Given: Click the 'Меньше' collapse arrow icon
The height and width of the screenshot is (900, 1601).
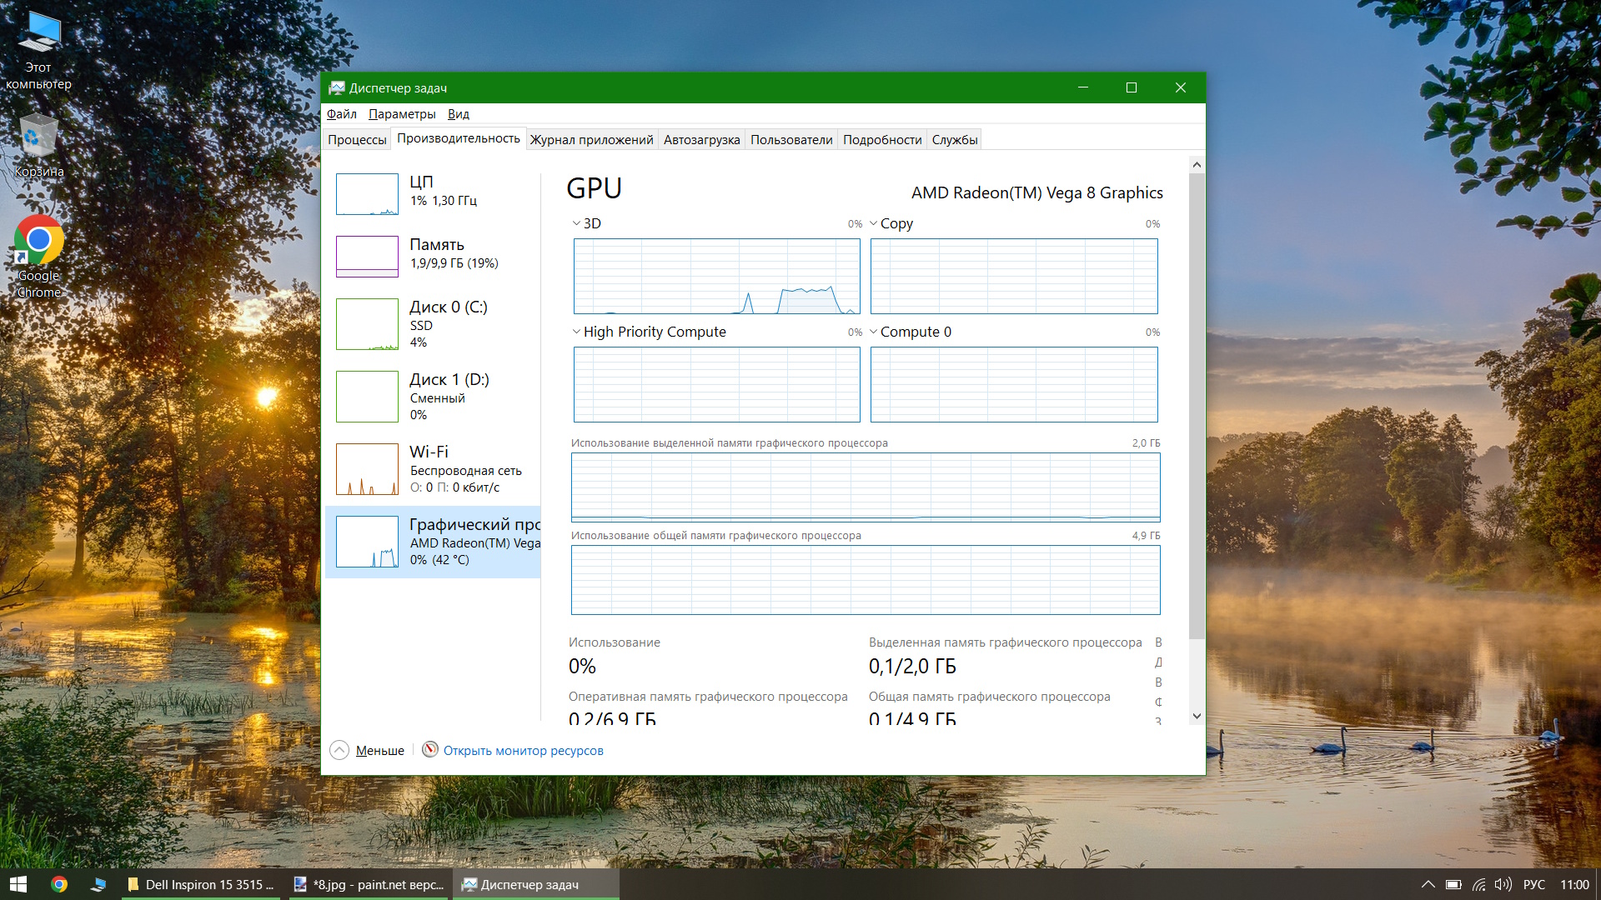Looking at the screenshot, I should pos(339,750).
